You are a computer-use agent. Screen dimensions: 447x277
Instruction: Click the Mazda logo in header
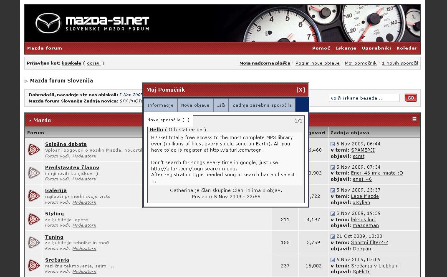click(x=48, y=23)
